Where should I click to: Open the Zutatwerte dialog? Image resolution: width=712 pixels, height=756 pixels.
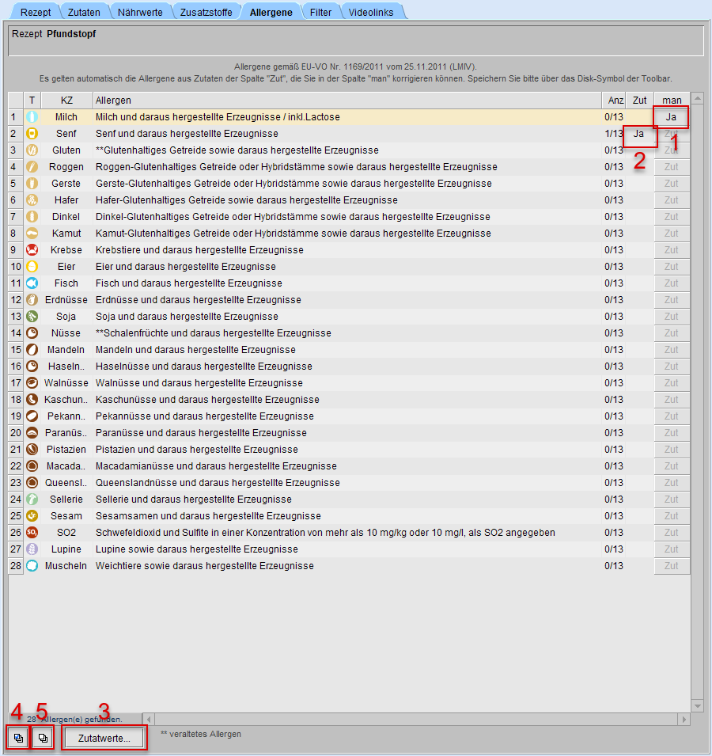pos(104,738)
